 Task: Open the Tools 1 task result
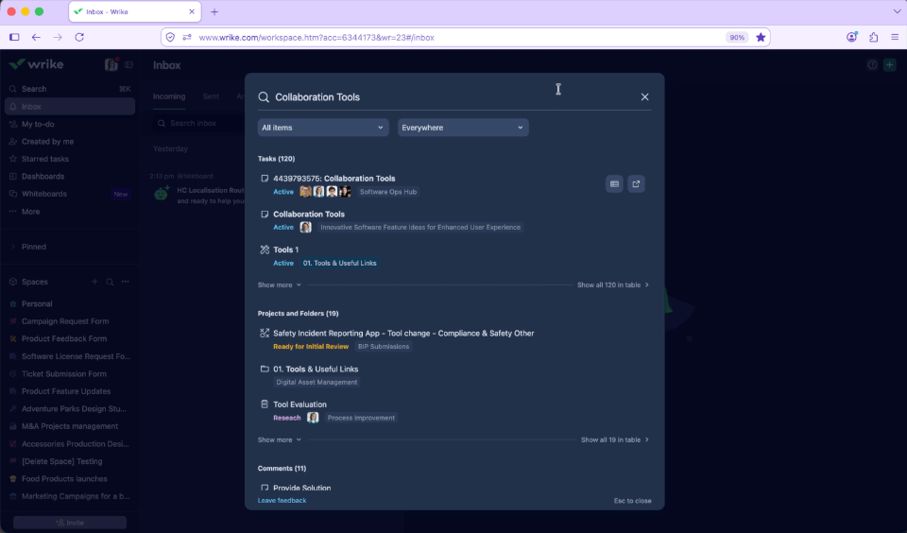click(x=285, y=249)
